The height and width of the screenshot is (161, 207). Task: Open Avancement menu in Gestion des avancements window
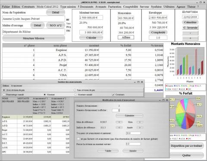coord(16,86)
